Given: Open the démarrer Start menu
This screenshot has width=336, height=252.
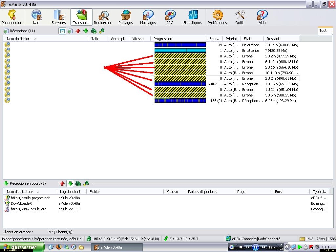Looking at the screenshot, I should (22, 247).
